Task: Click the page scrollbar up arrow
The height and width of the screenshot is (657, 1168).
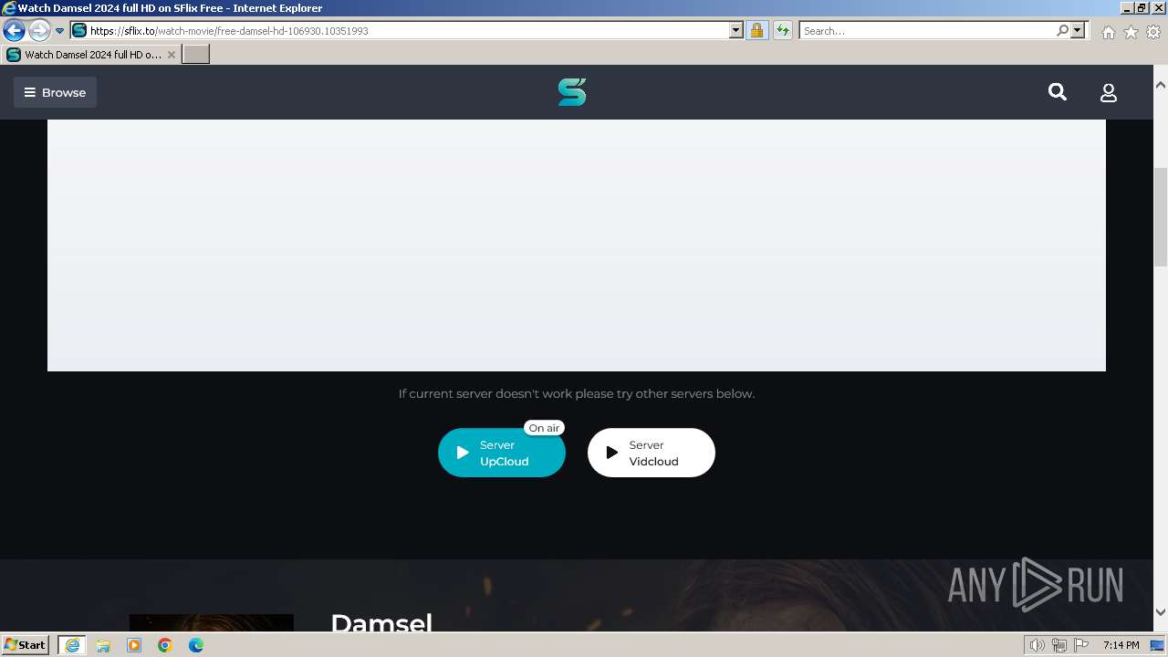Action: [1161, 85]
